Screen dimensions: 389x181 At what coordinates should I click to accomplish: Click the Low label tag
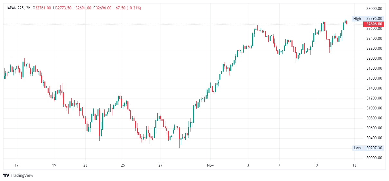click(x=357, y=148)
